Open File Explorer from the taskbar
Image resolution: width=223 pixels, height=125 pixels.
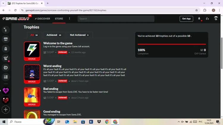pos(75,122)
